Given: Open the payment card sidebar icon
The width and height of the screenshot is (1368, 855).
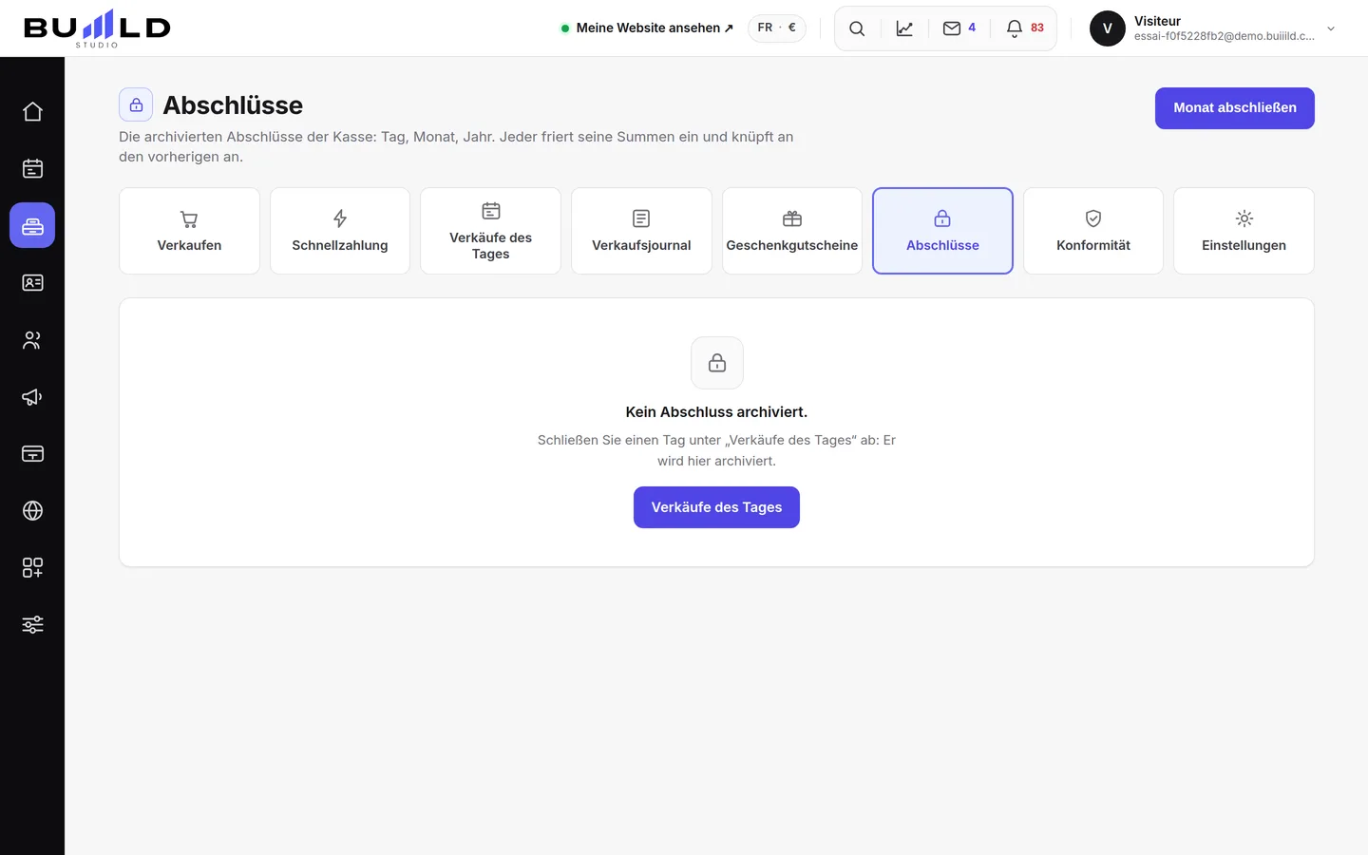Looking at the screenshot, I should [x=32, y=454].
